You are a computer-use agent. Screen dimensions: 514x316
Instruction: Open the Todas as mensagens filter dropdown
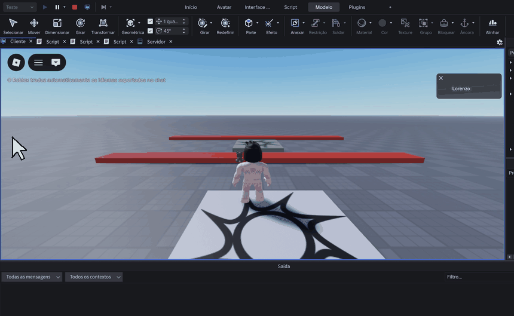[32, 277]
